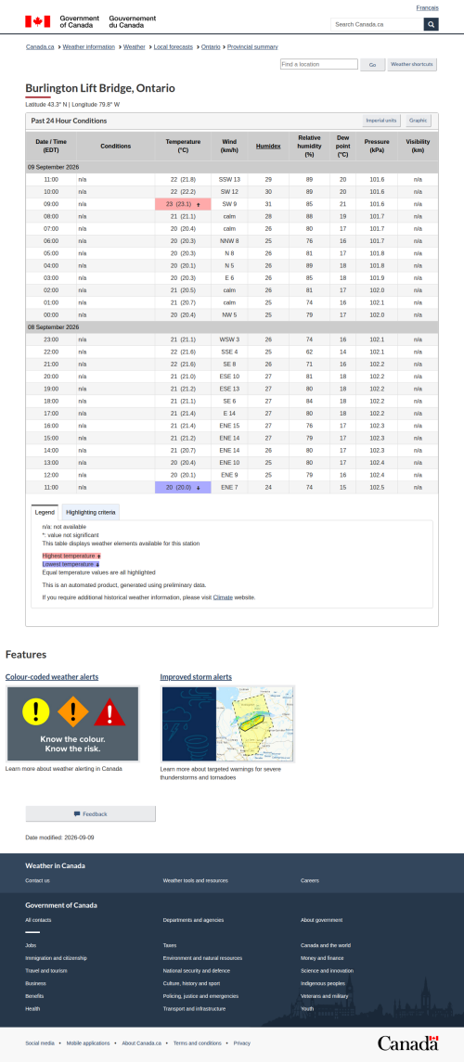Open Canada and the world link
Image resolution: width=464 pixels, height=1062 pixels.
pos(326,945)
